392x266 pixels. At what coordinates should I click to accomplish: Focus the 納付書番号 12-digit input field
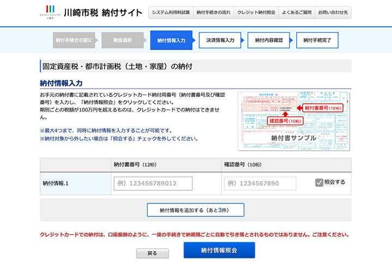(x=153, y=183)
